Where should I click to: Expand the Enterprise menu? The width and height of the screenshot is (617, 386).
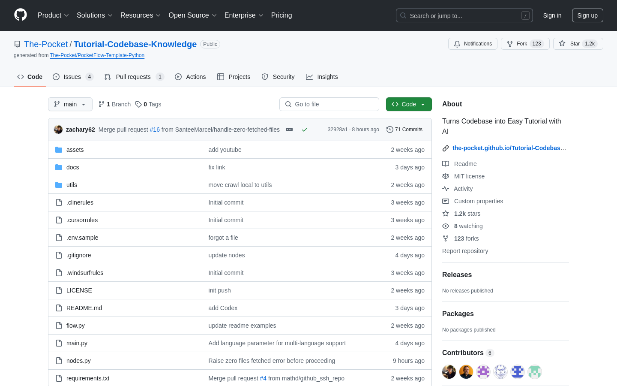[244, 15]
